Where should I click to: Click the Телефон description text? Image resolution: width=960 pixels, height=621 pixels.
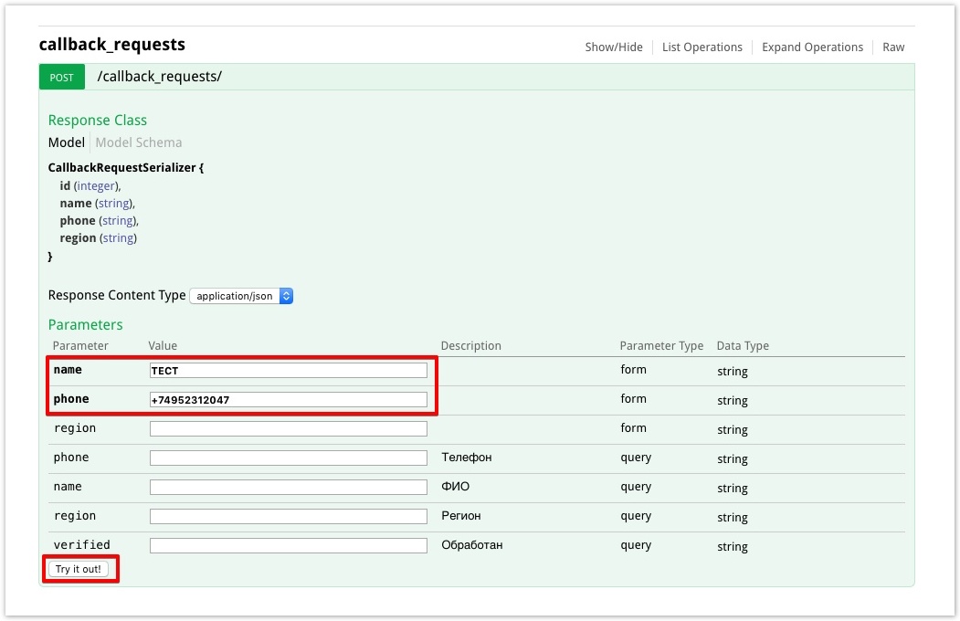tap(467, 458)
